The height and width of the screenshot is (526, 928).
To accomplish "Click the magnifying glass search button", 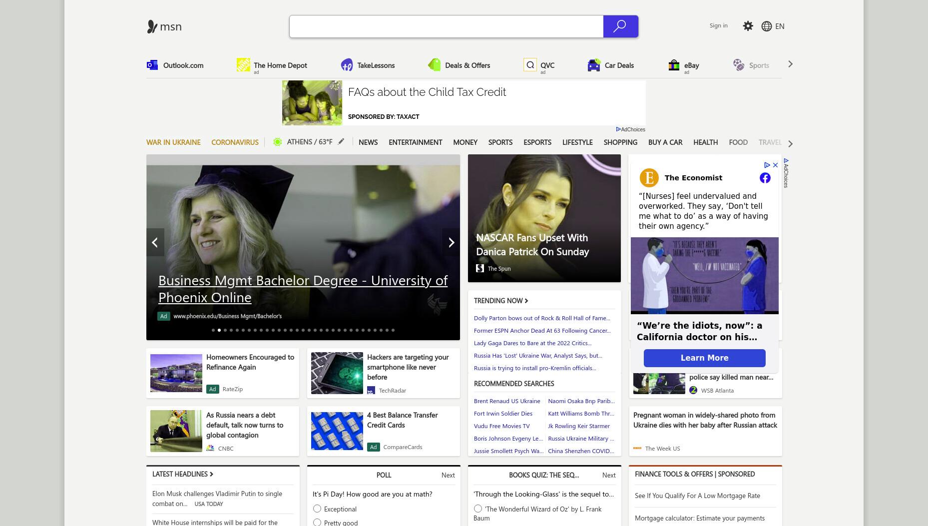I will (620, 26).
